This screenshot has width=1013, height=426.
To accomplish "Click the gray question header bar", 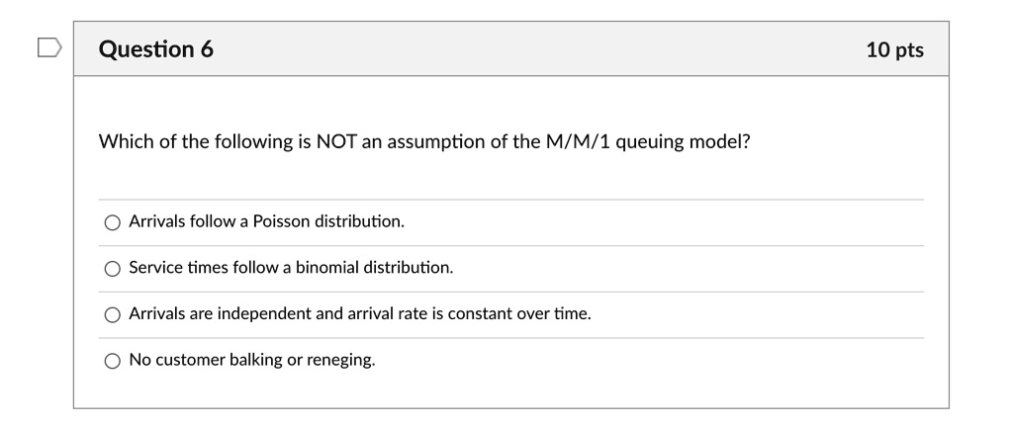I will tap(511, 48).
